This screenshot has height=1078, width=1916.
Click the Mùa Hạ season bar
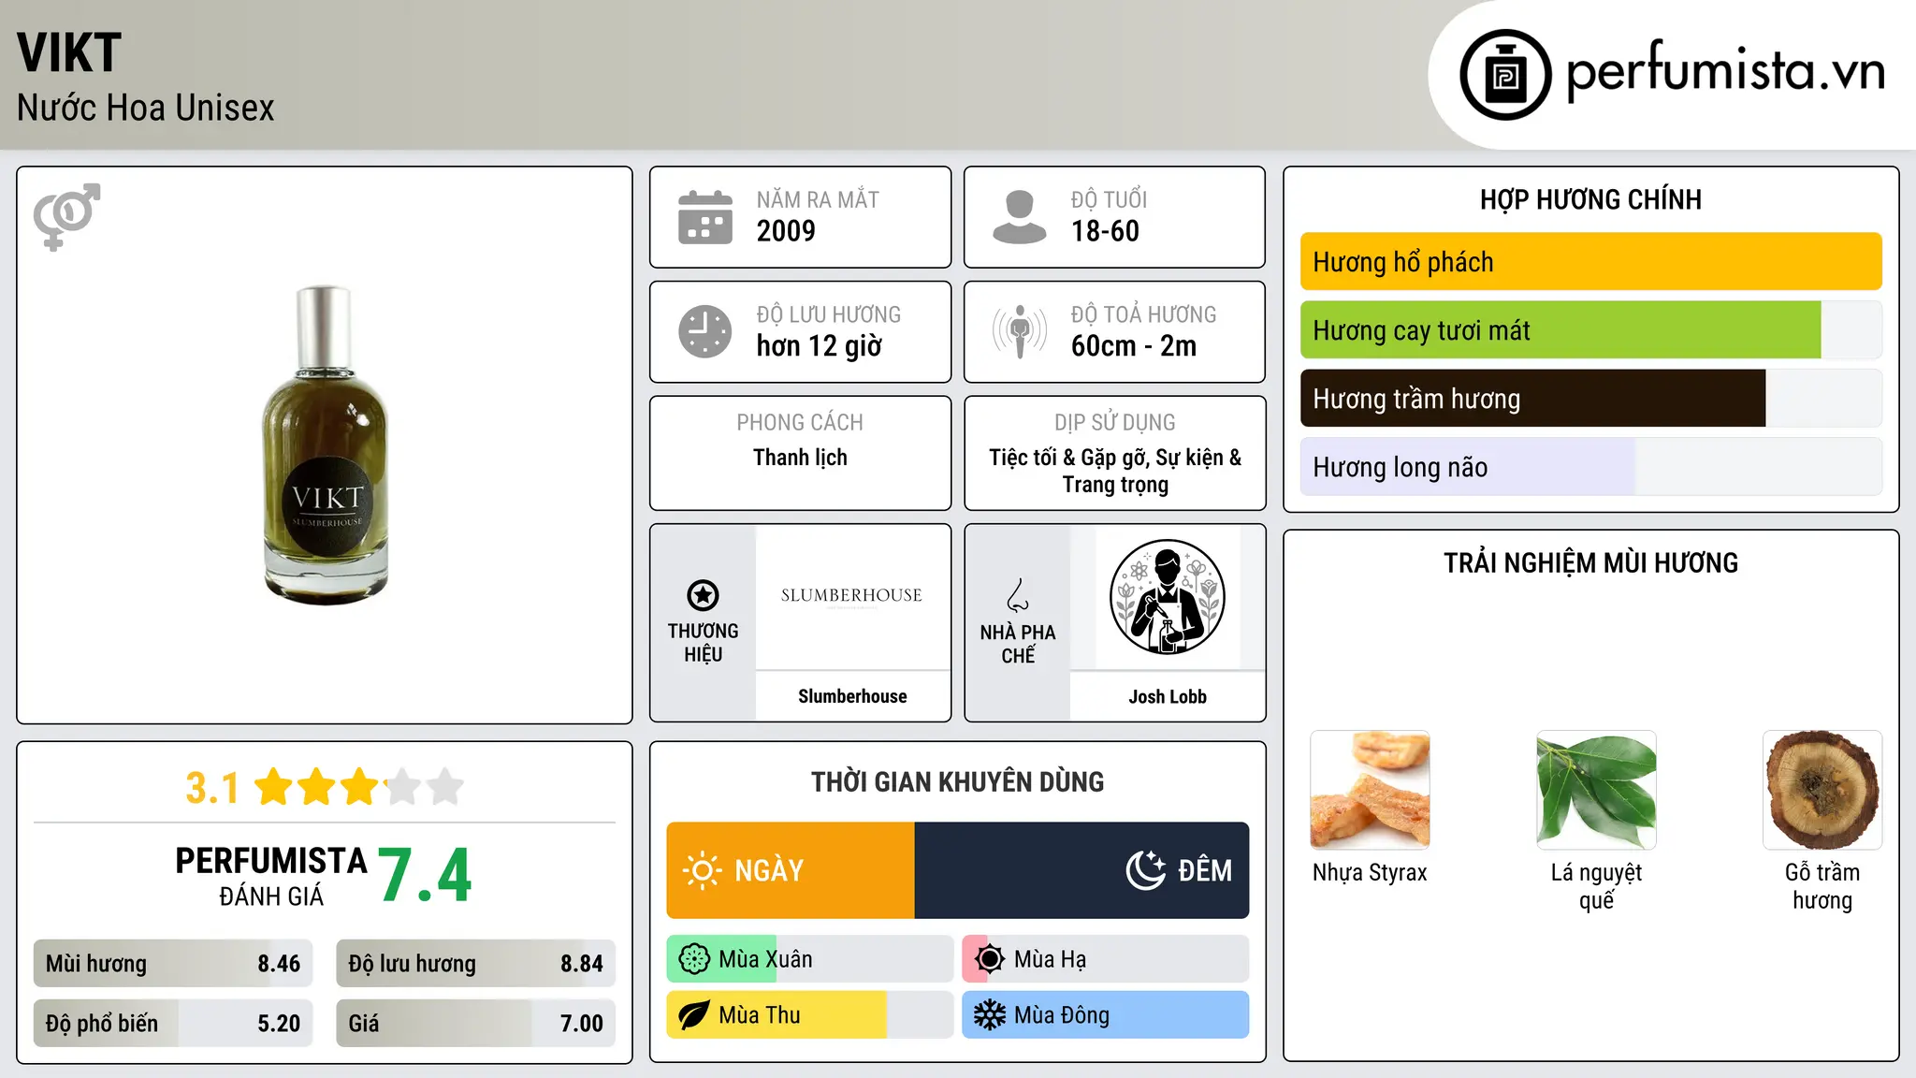click(x=1105, y=959)
